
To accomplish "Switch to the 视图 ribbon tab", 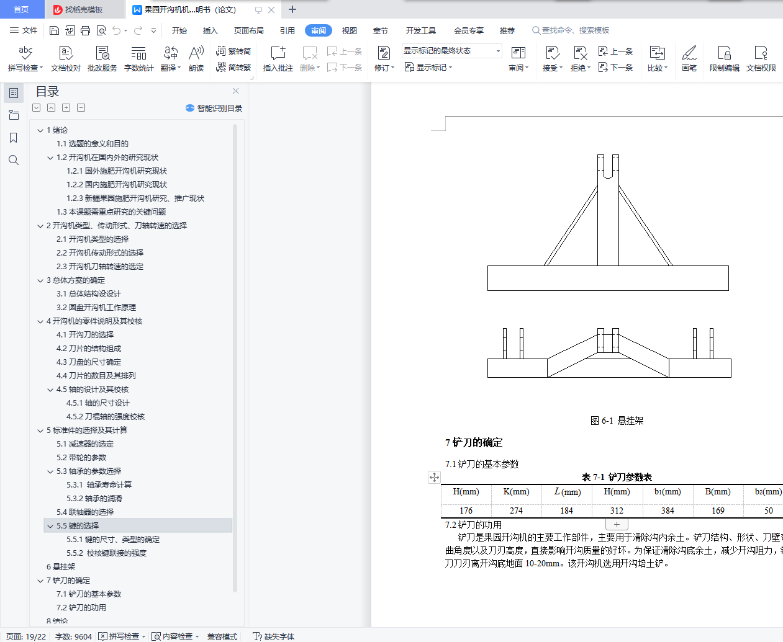I will pyautogui.click(x=350, y=30).
